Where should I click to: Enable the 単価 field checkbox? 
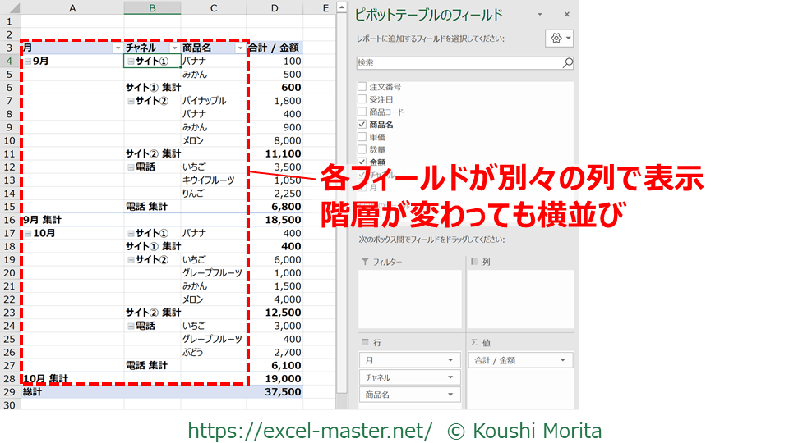tap(362, 137)
